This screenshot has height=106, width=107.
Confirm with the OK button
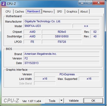tap(93, 101)
